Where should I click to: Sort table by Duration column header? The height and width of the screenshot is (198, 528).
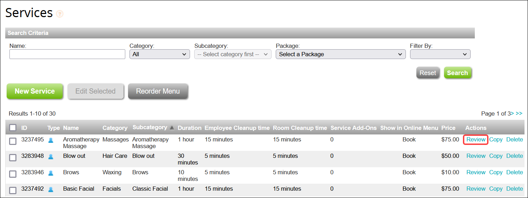coord(190,128)
